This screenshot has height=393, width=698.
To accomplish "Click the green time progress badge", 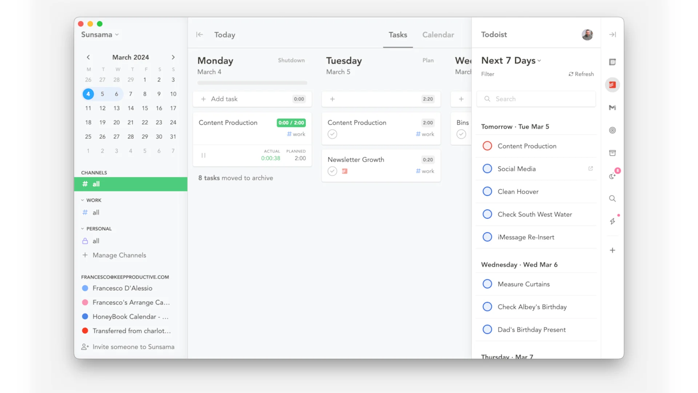I will tap(291, 123).
